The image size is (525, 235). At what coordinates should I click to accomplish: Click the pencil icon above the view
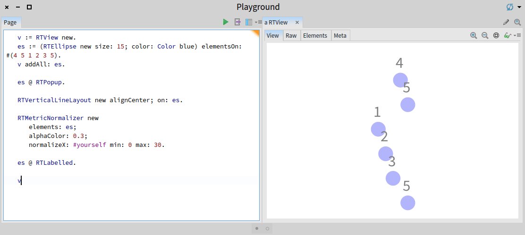pyautogui.click(x=506, y=22)
